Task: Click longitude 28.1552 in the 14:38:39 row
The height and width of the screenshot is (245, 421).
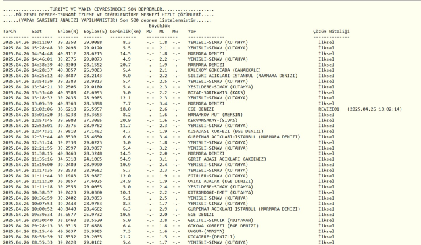Action: pyautogui.click(x=93, y=65)
